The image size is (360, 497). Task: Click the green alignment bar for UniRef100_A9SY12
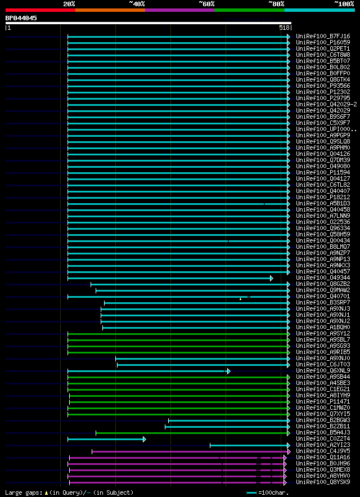coord(177,334)
